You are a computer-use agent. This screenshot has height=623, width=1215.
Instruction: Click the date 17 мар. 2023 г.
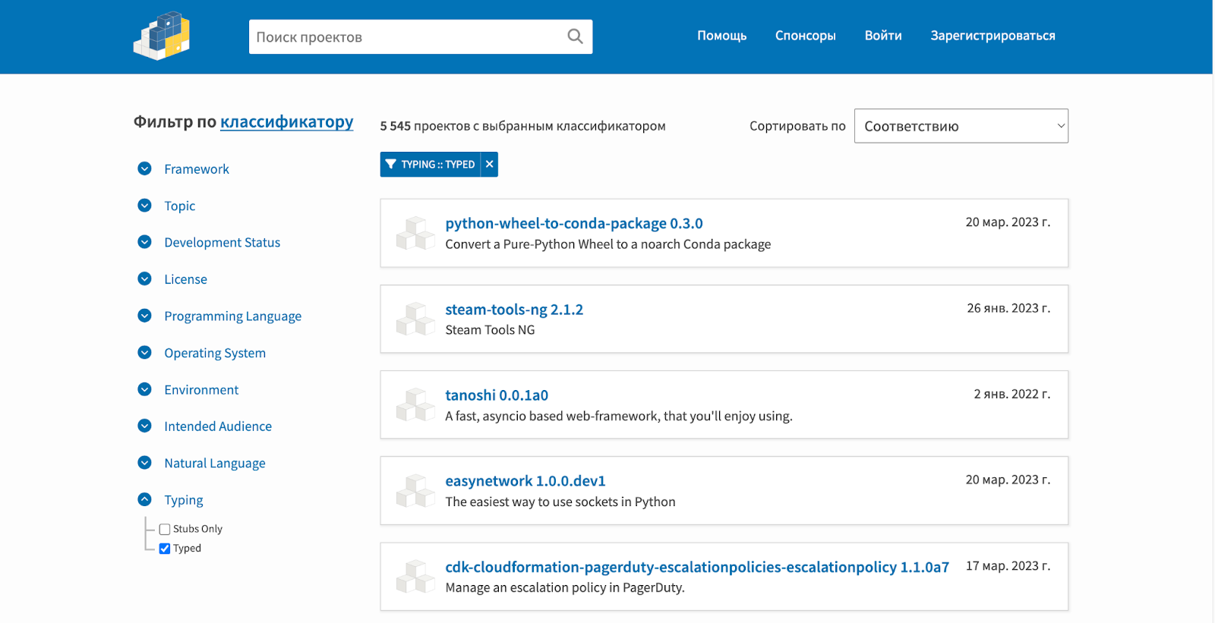pos(1008,566)
